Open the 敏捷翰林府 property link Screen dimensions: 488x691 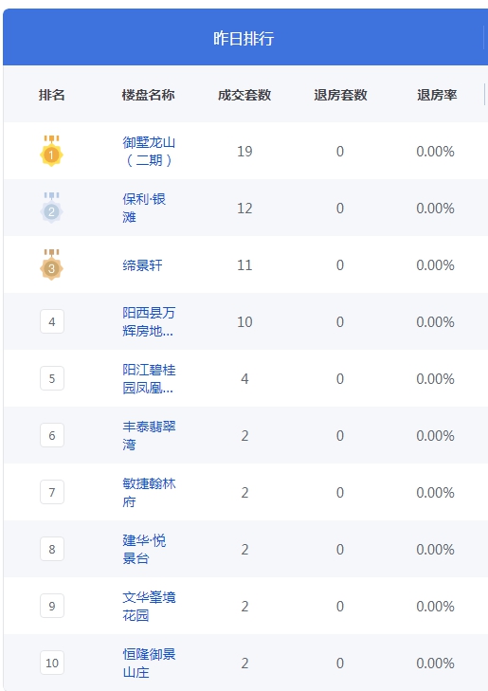149,492
